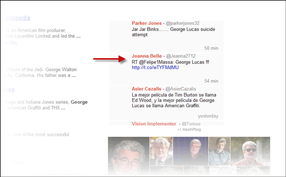Click the 50 min timestamp
The image size is (286, 177).
click(211, 48)
